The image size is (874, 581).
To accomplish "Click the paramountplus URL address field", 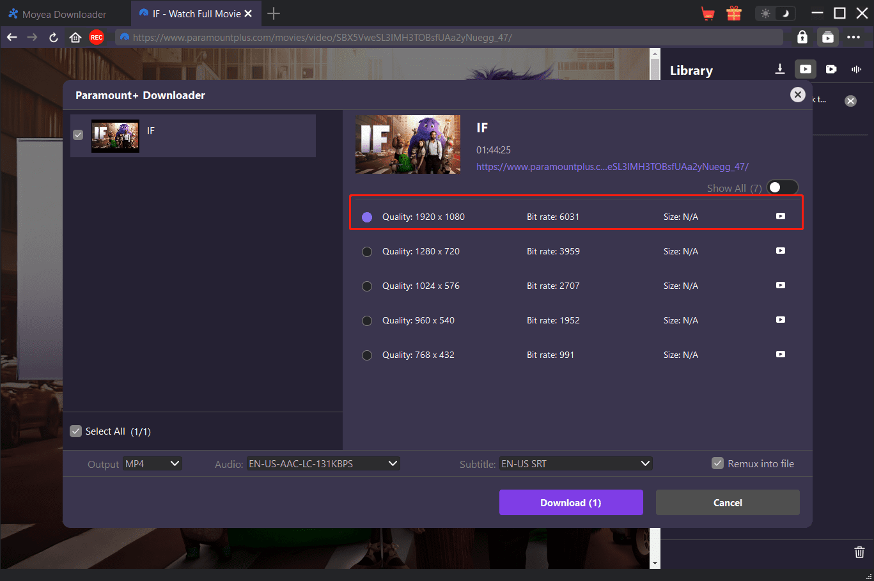I will point(448,38).
